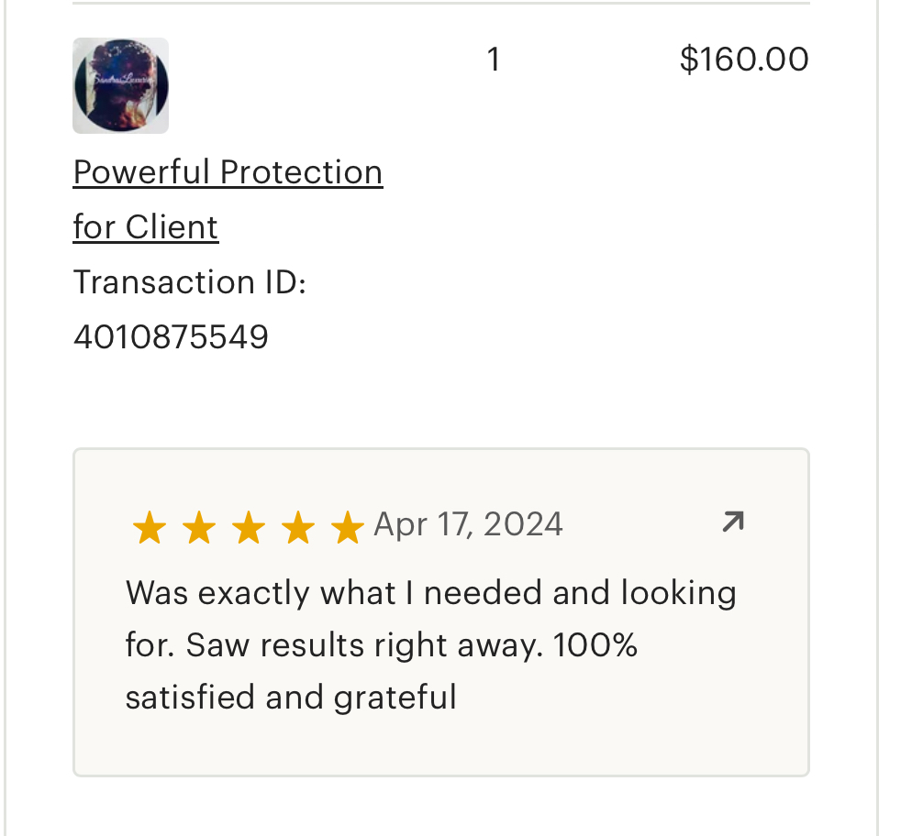Click the word 'Protection' in the listing title
Image resolution: width=912 pixels, height=836 pixels.
click(x=301, y=172)
